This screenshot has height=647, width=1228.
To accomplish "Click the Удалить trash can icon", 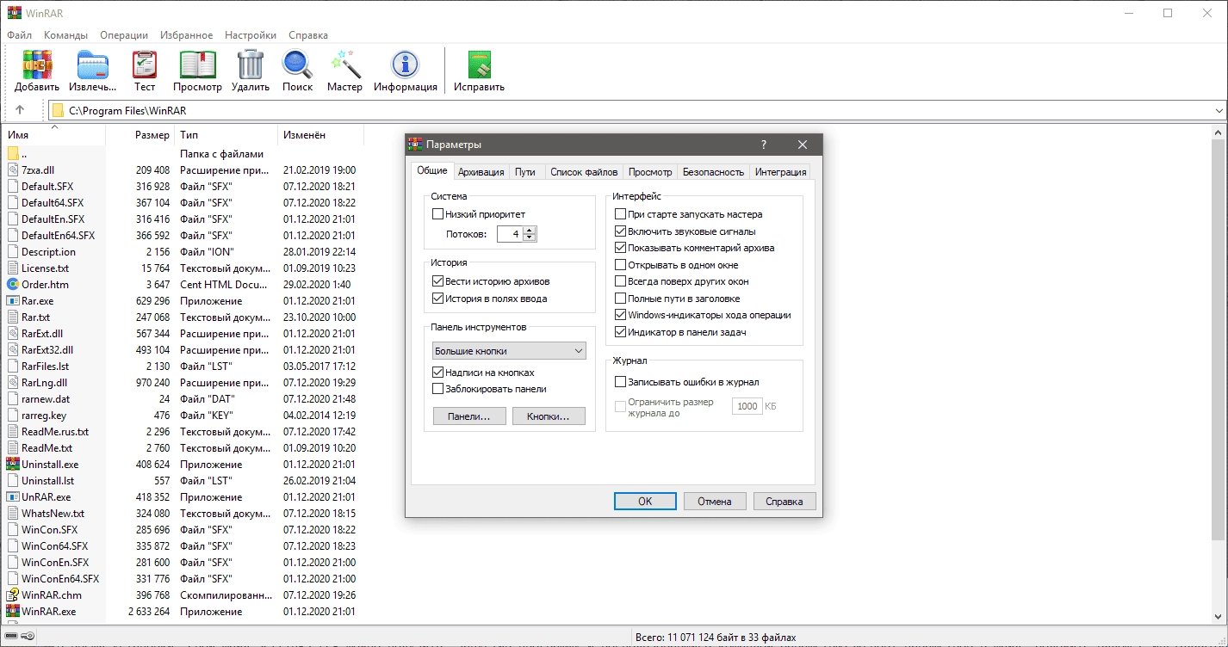I will pyautogui.click(x=251, y=65).
